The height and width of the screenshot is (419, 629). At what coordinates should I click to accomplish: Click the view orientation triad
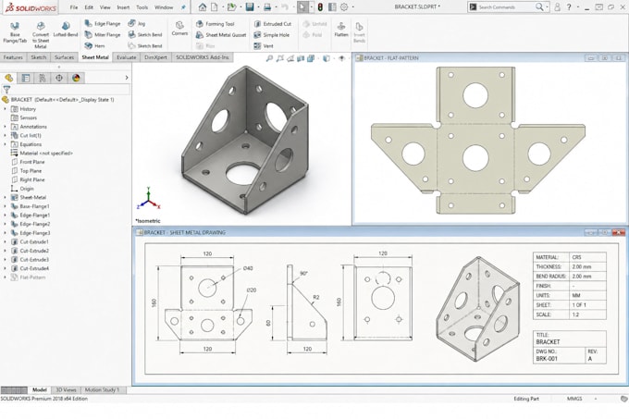(149, 199)
